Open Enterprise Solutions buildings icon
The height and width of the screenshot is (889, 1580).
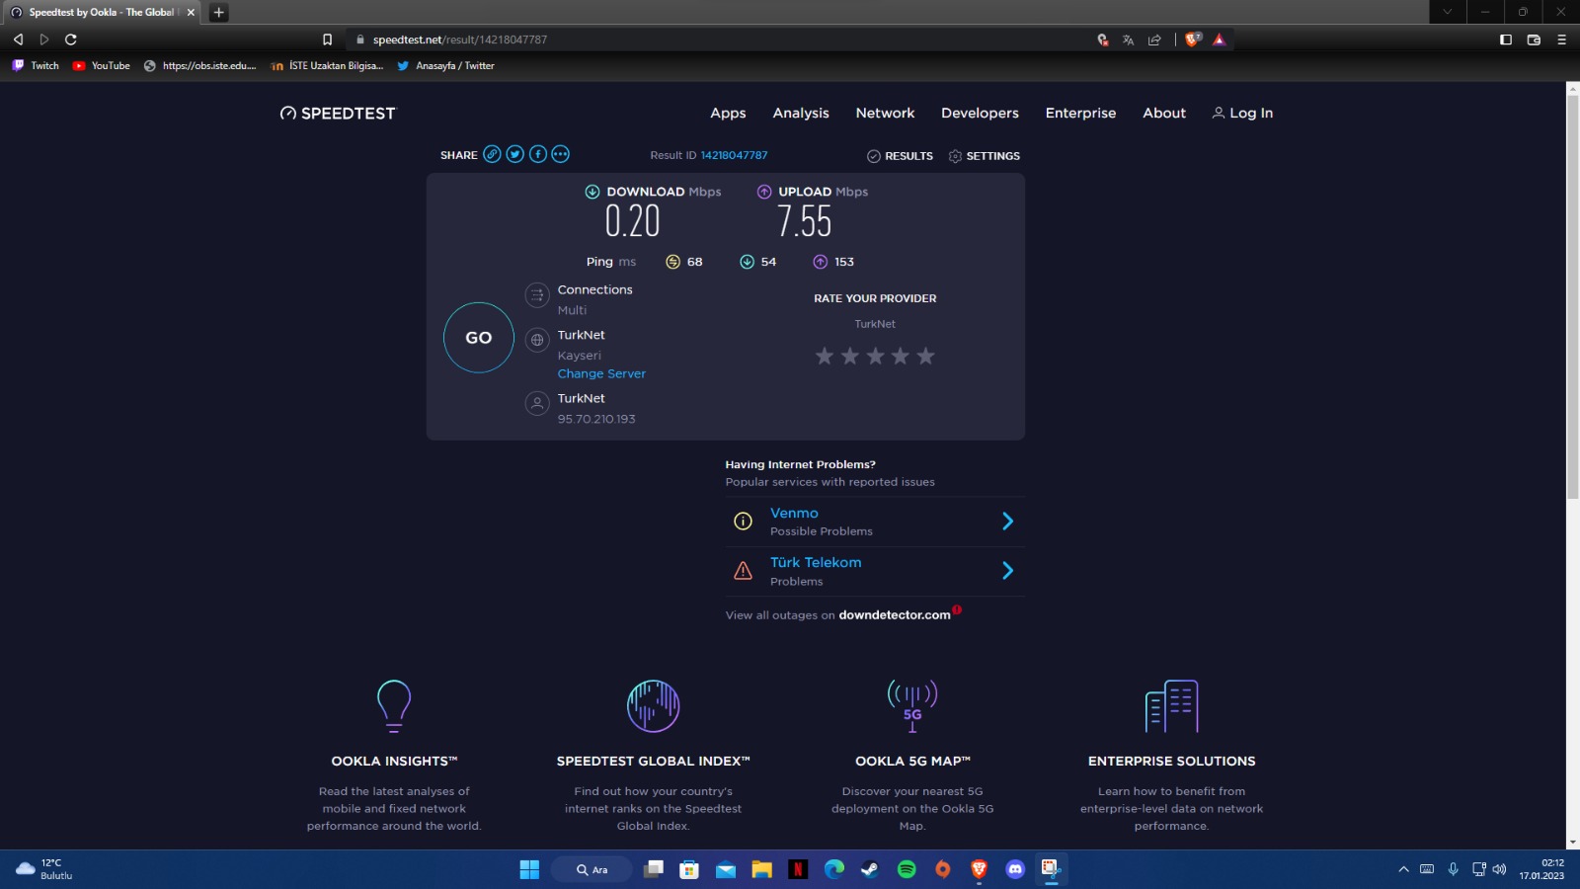1171,706
